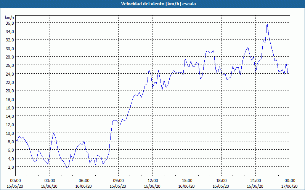Screen dimensions: 305x190
Task: Click the 8,0 y-axis value
Action: pos(11,142)
